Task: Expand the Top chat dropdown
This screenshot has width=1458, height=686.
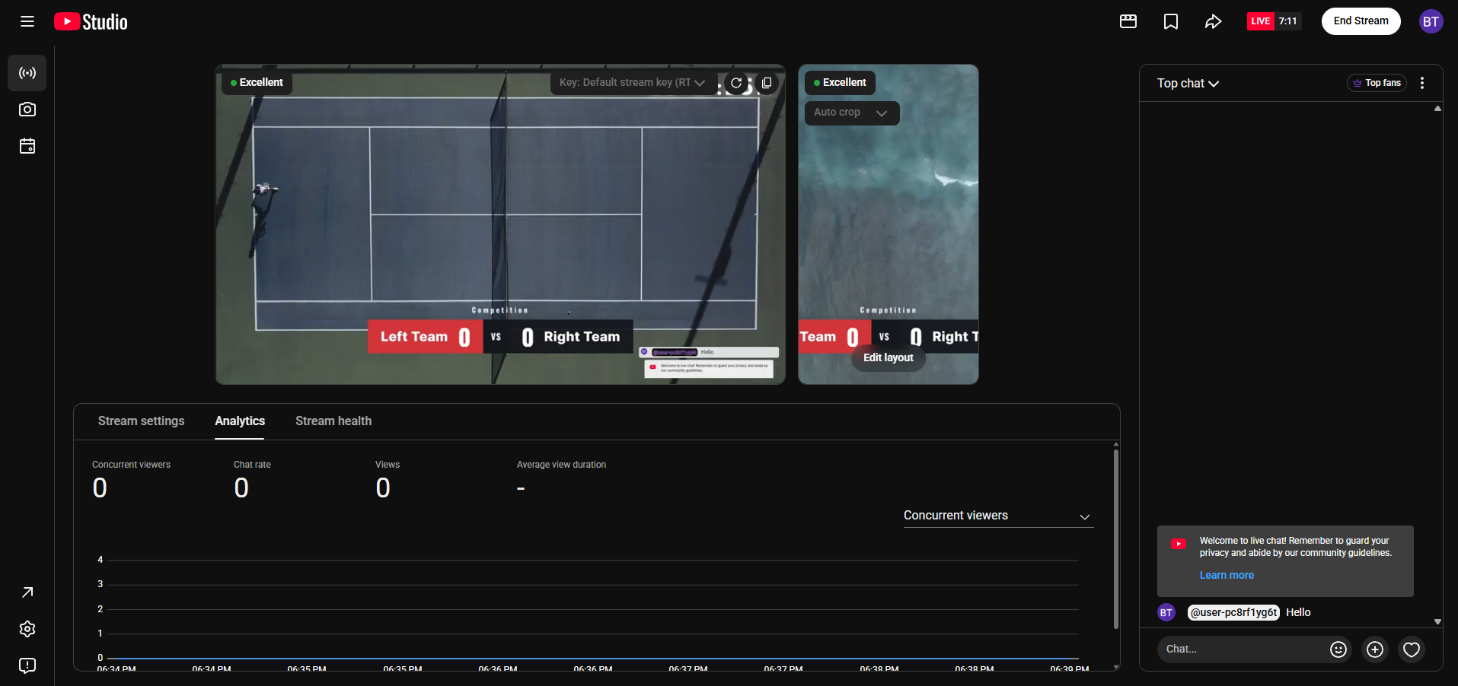Action: (1188, 84)
